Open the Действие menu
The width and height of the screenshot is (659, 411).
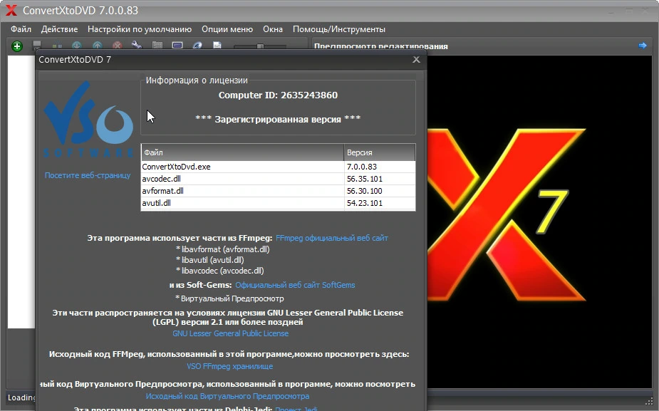point(59,29)
